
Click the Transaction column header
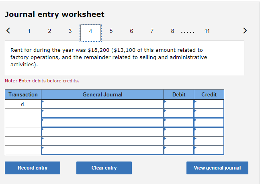point(23,94)
